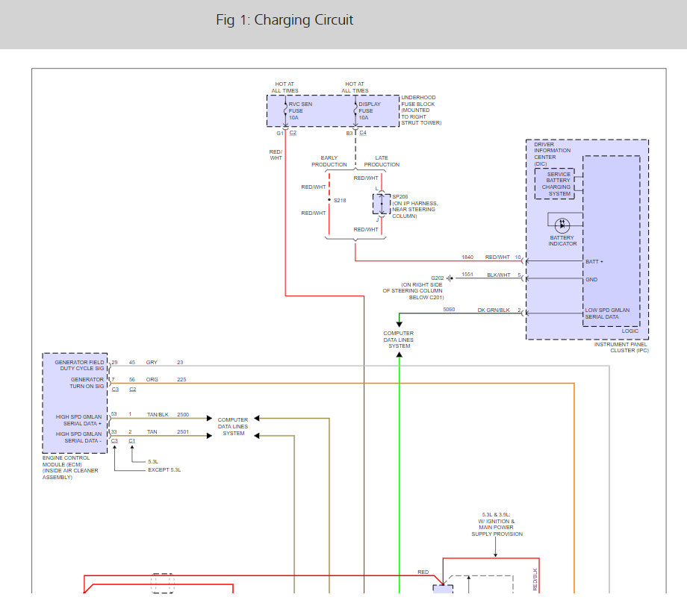The image size is (687, 609).
Task: Click circuit number "5060"
Action: click(449, 310)
